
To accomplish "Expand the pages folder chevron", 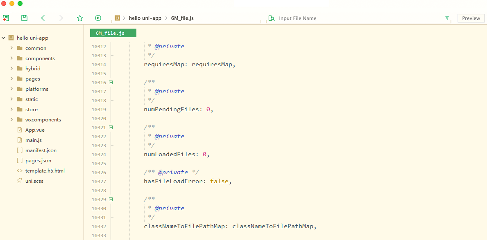I will coord(11,79).
